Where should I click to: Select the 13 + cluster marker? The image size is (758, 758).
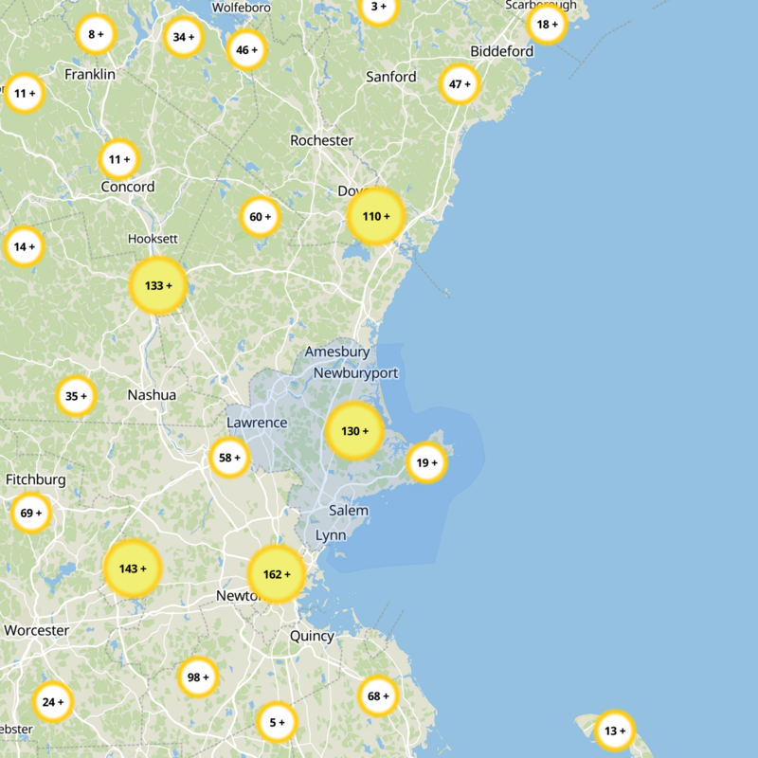coord(615,731)
